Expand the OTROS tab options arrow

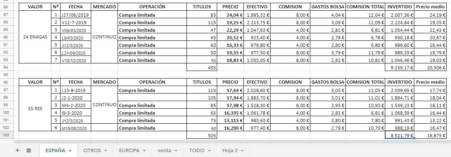[106, 151]
